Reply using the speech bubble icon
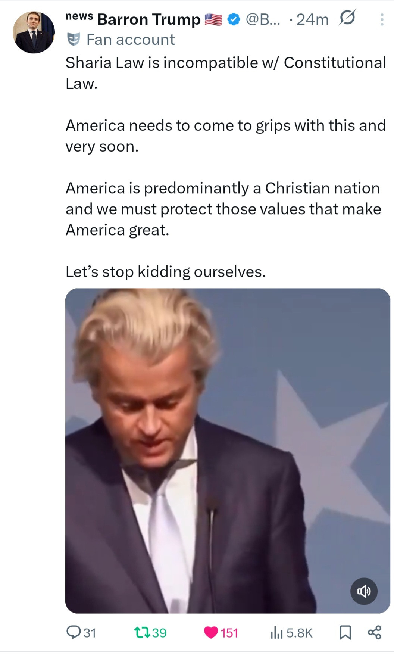The image size is (394, 654). click(72, 632)
